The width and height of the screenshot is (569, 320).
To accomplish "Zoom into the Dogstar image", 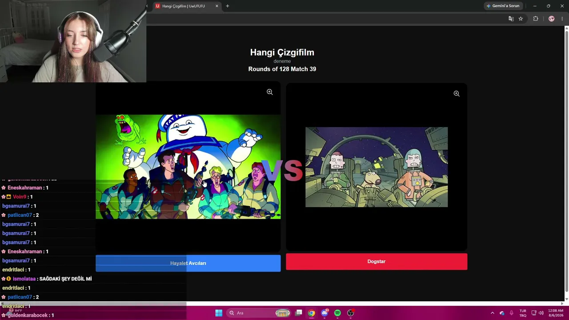I will [457, 94].
